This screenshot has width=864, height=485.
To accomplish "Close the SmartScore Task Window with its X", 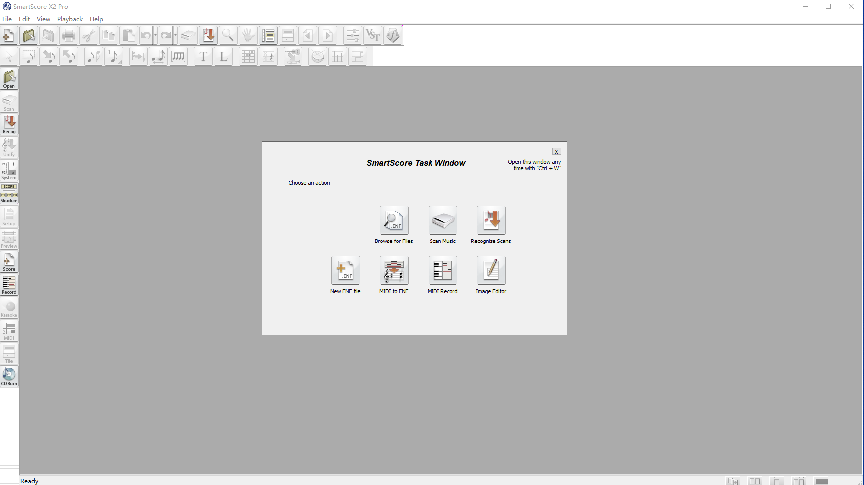I will click(x=557, y=151).
